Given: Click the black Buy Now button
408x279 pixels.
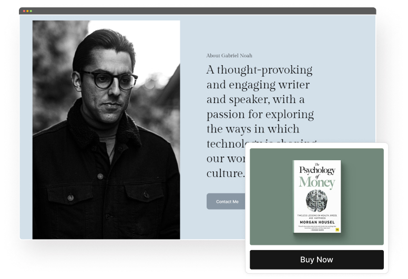Looking at the screenshot, I should point(317,260).
